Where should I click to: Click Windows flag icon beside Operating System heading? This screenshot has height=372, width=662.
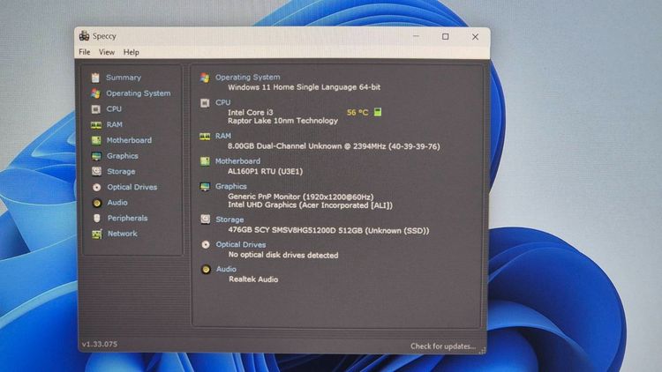point(205,78)
